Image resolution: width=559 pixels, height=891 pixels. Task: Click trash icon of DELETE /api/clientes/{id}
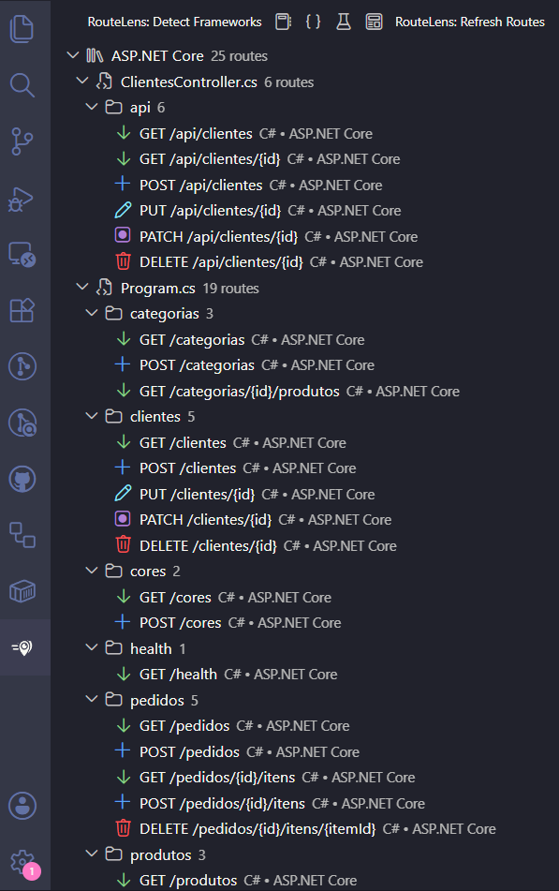click(x=124, y=262)
